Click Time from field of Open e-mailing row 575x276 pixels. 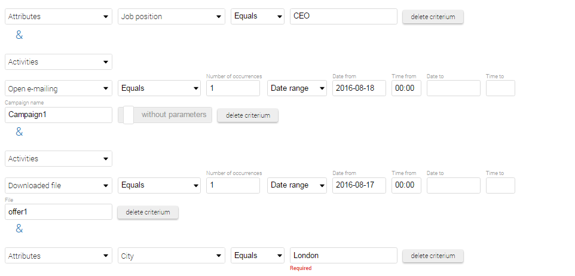point(406,88)
